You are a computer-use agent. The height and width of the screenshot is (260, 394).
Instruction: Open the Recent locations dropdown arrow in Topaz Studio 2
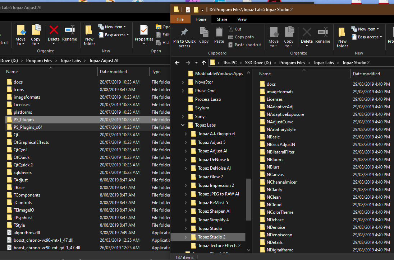click(x=196, y=63)
